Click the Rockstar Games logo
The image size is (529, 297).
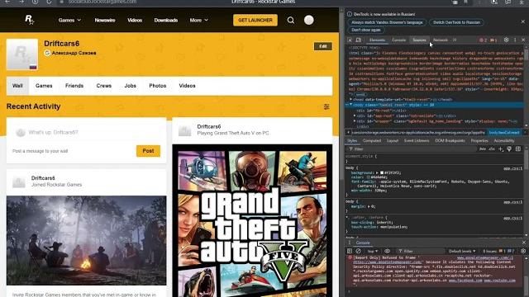[x=30, y=20]
